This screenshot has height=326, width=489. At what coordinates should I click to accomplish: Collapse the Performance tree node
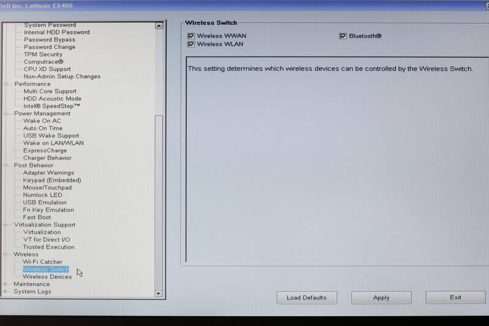(6, 84)
